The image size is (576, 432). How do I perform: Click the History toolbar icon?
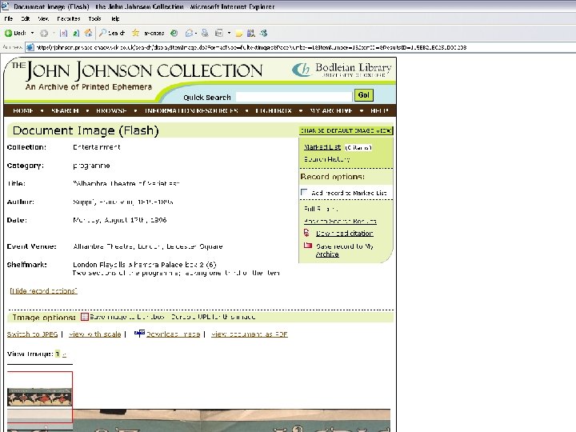pyautogui.click(x=174, y=33)
